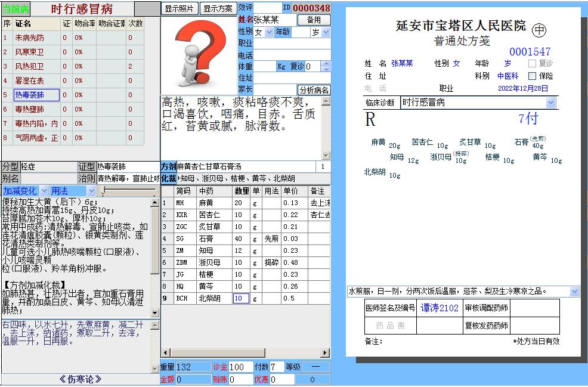Expand the 临床诊断 dropdown on the prescription
The height and width of the screenshot is (387, 588).
click(552, 101)
